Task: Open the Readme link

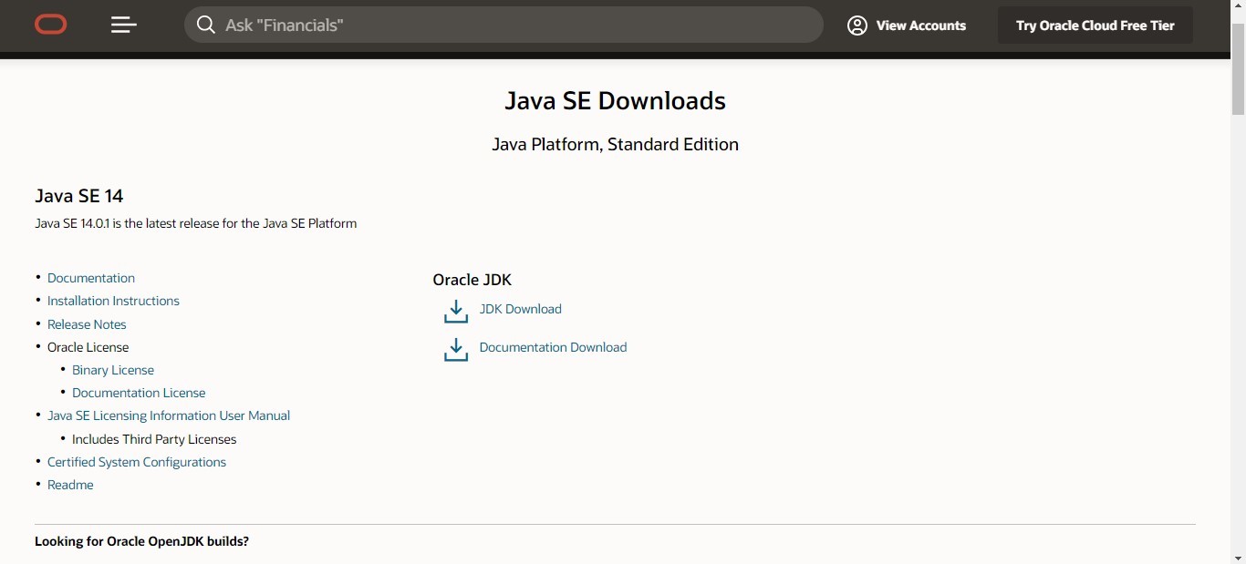Action: tap(70, 485)
